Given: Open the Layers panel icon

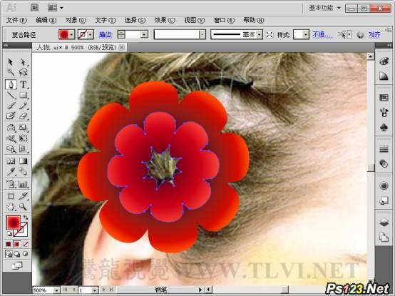Looking at the screenshot, I should [x=384, y=223].
